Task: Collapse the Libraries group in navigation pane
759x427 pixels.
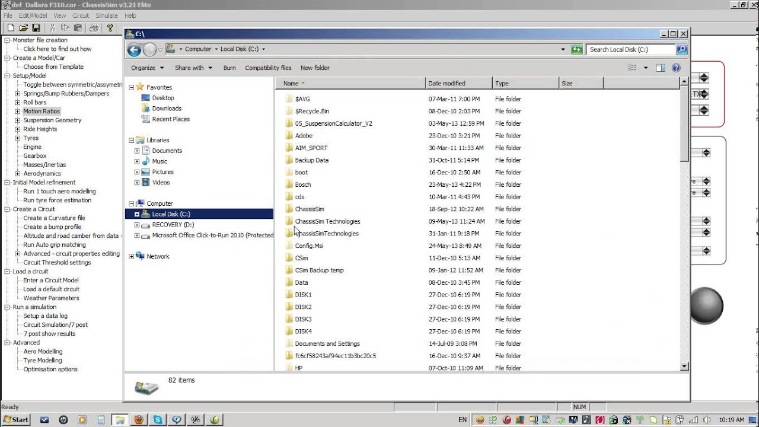Action: pyautogui.click(x=131, y=140)
